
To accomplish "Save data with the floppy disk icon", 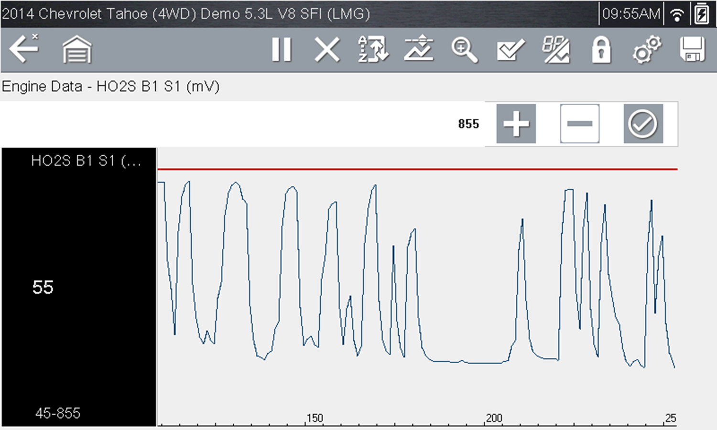I will (692, 50).
